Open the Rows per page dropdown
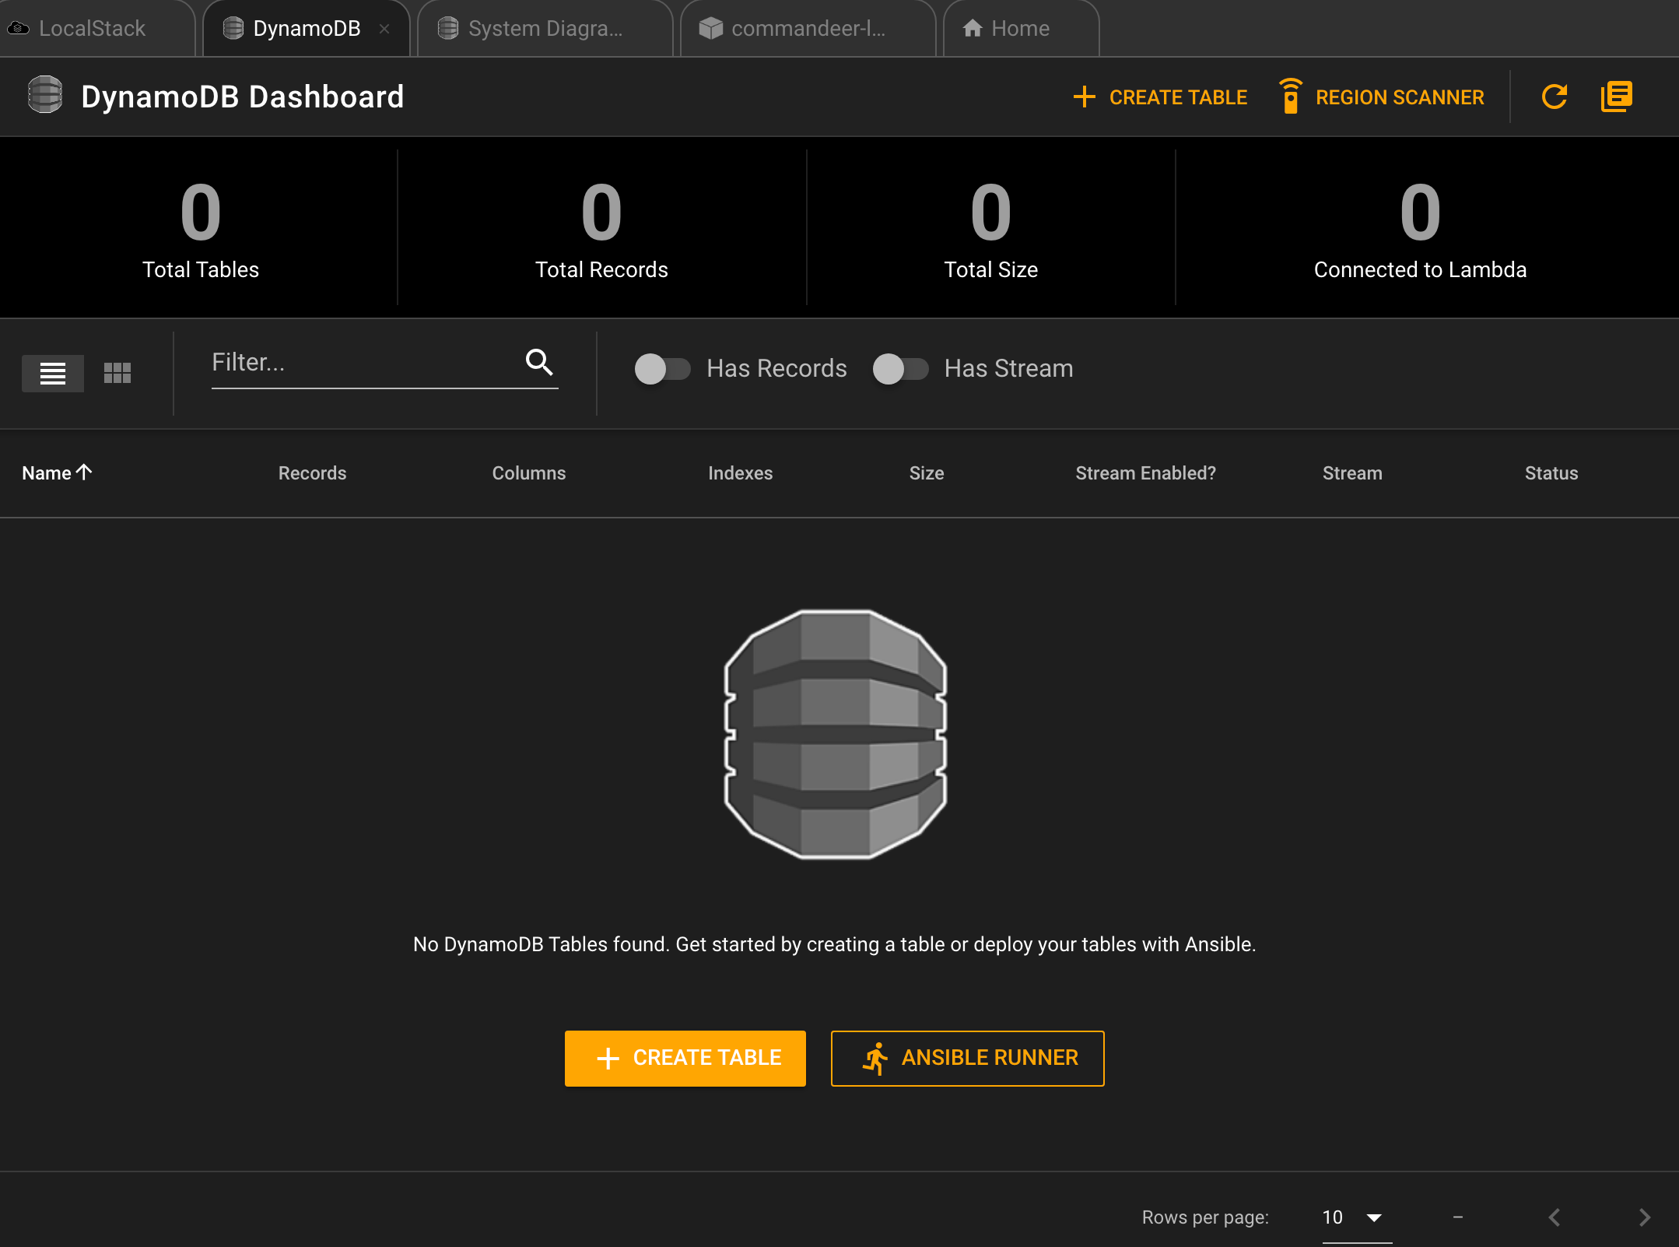Image resolution: width=1679 pixels, height=1247 pixels. coord(1356,1217)
